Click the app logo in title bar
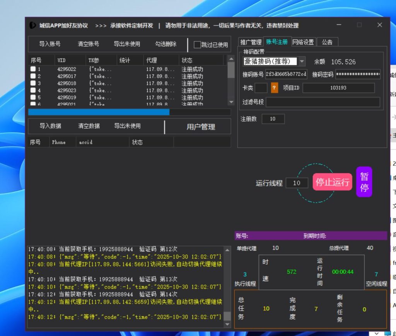Screen dimensions: 396x336 [x=33, y=25]
